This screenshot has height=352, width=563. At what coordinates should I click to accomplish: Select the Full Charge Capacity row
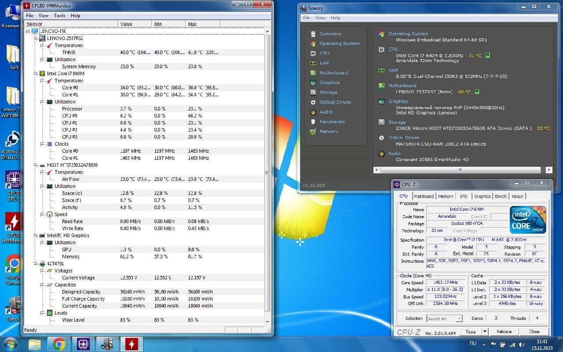(x=145, y=299)
